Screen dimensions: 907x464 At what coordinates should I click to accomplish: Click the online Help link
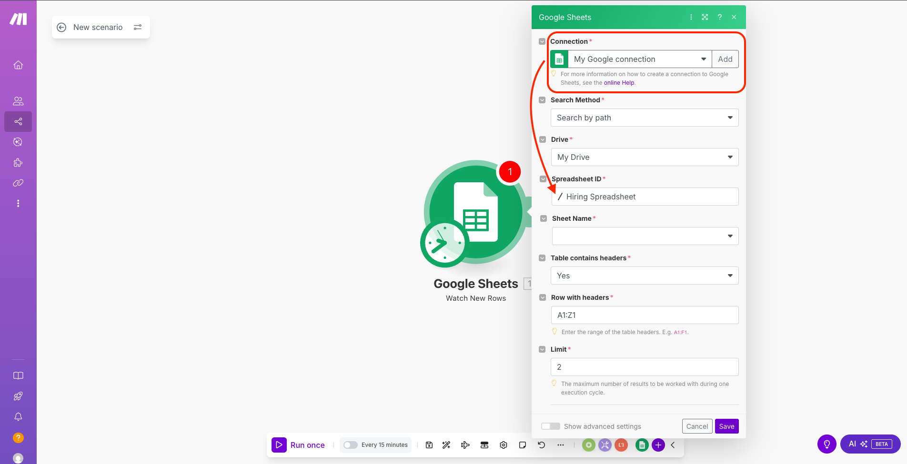tap(618, 82)
